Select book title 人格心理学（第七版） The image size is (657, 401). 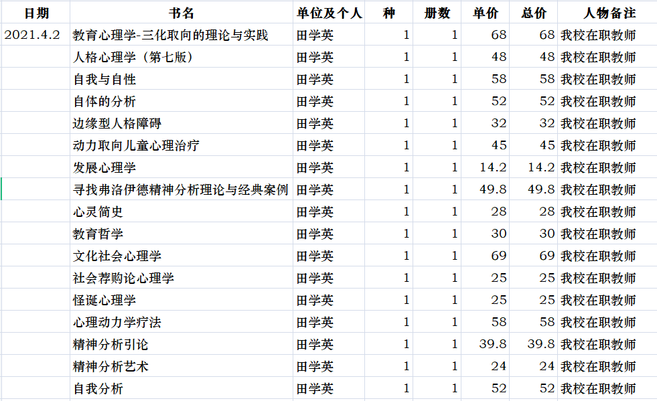(x=181, y=56)
